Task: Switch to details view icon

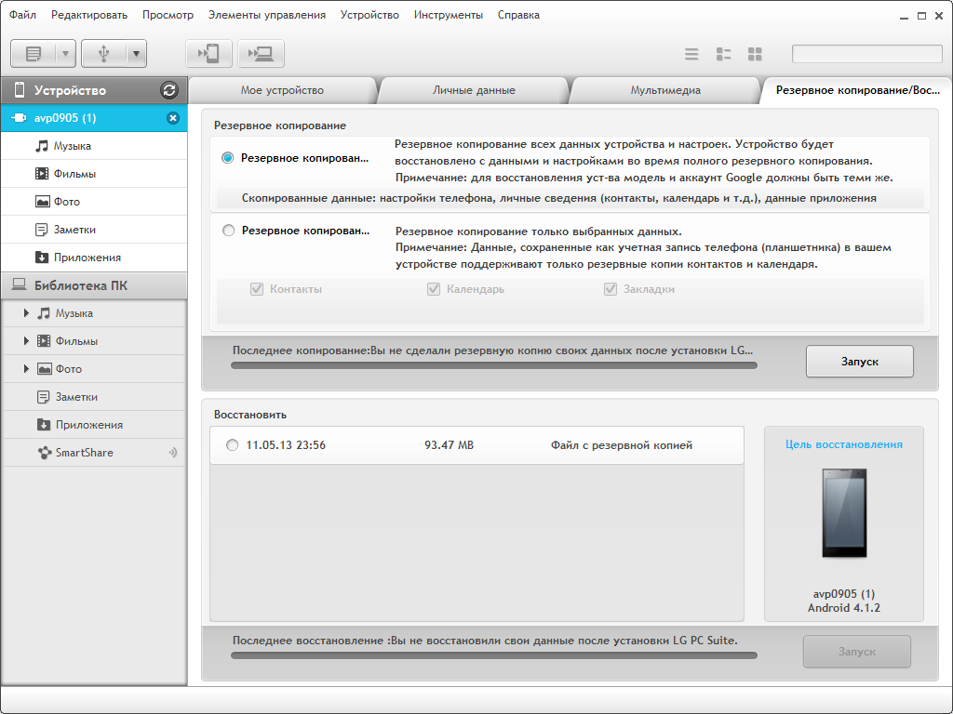Action: click(723, 54)
